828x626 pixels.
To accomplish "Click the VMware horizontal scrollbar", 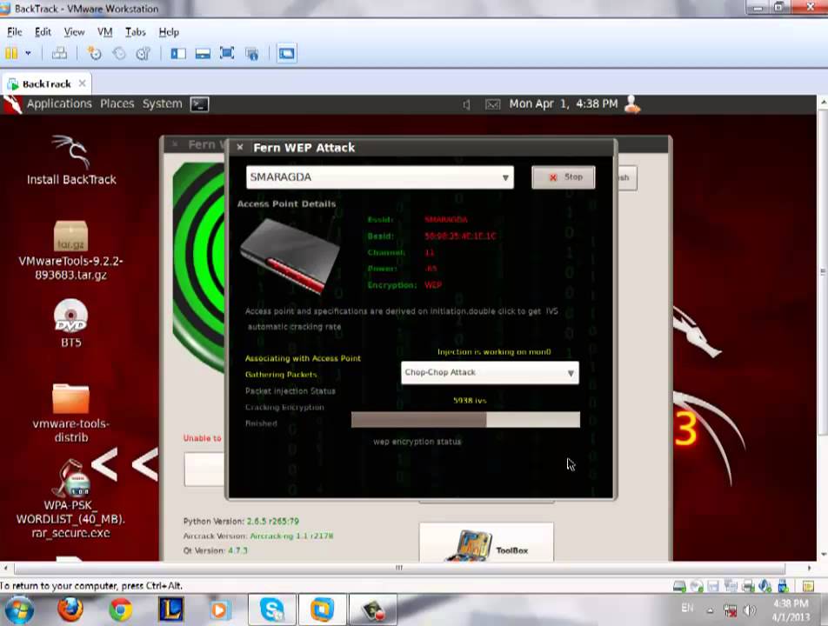I will (398, 568).
